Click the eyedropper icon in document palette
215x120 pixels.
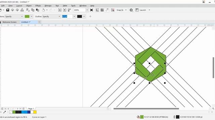pos(4,112)
